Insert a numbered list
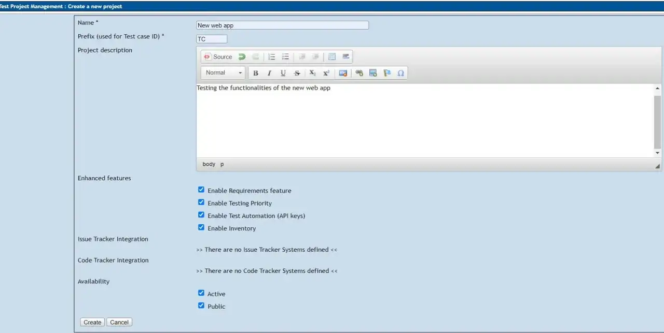 pos(272,57)
